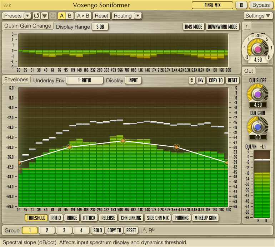Viewport: 275px width, 247px height.
Task: Click envelope node at 20K edge
Action: 227,163
